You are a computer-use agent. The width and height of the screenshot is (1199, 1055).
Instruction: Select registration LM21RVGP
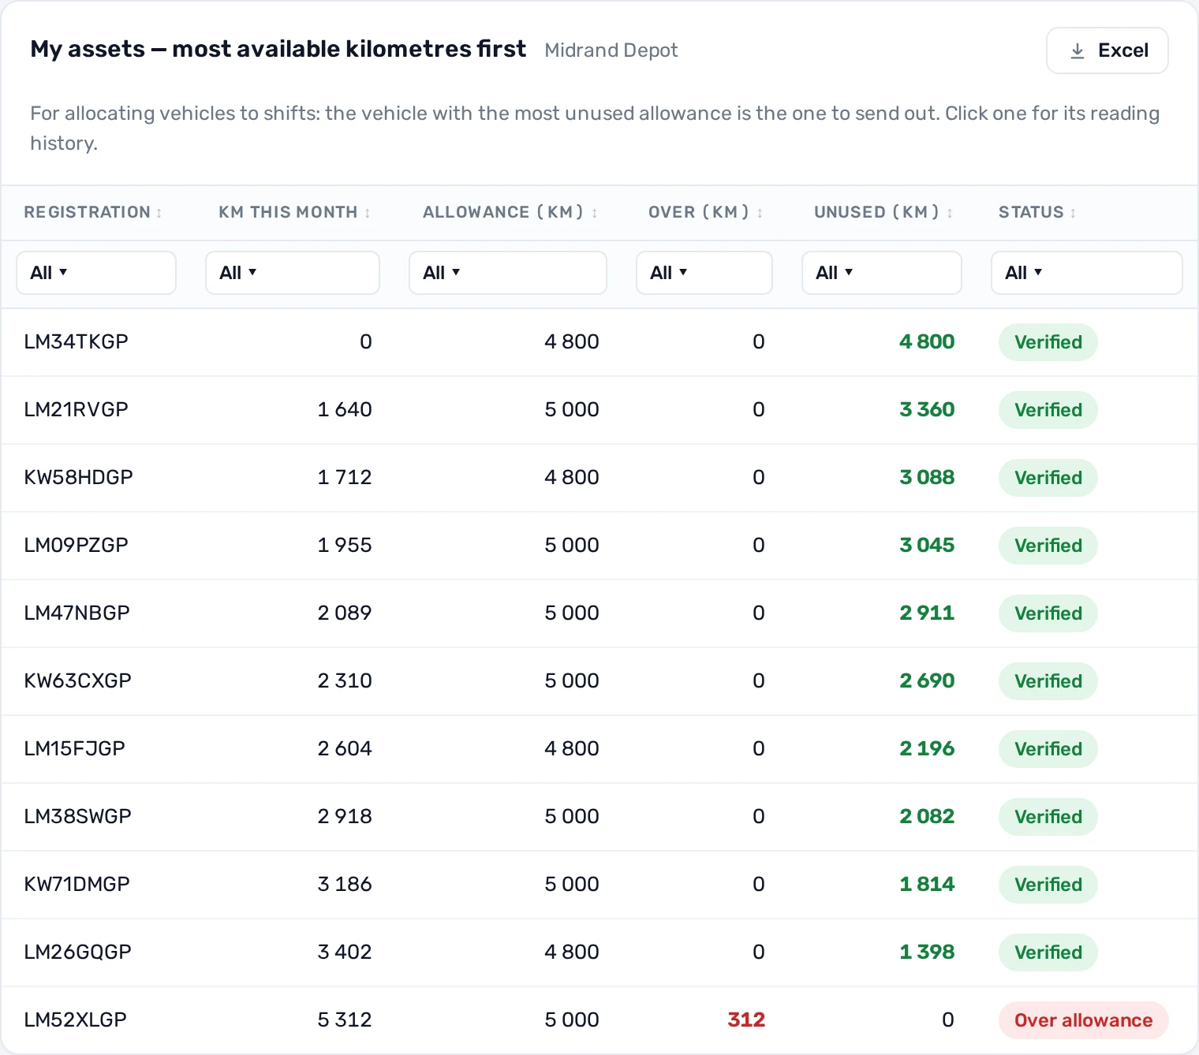coord(76,409)
